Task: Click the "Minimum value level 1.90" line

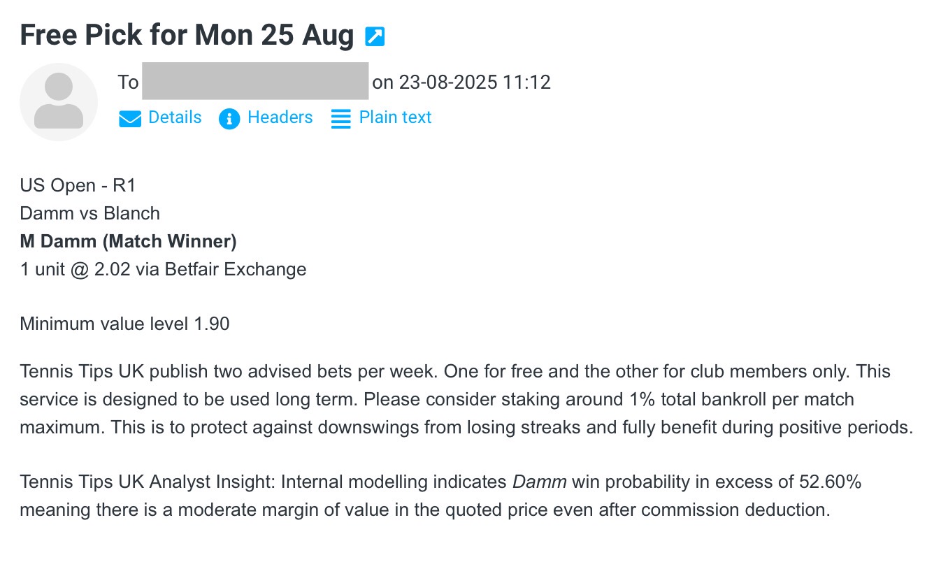Action: point(124,324)
